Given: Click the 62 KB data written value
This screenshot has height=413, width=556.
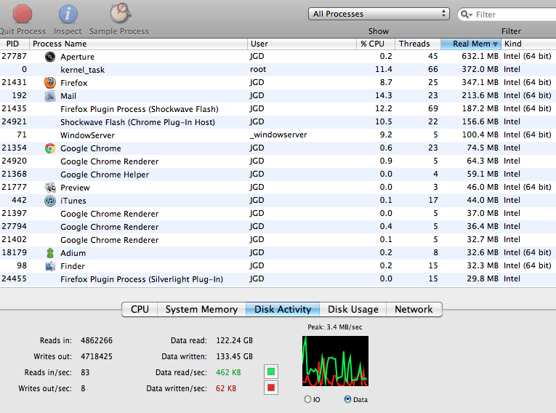Looking at the screenshot, I should pyautogui.click(x=226, y=388).
